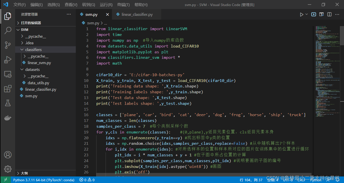Click svm.py in the breadcrumb
Screen dimensions: 344x183
tap(93, 23)
